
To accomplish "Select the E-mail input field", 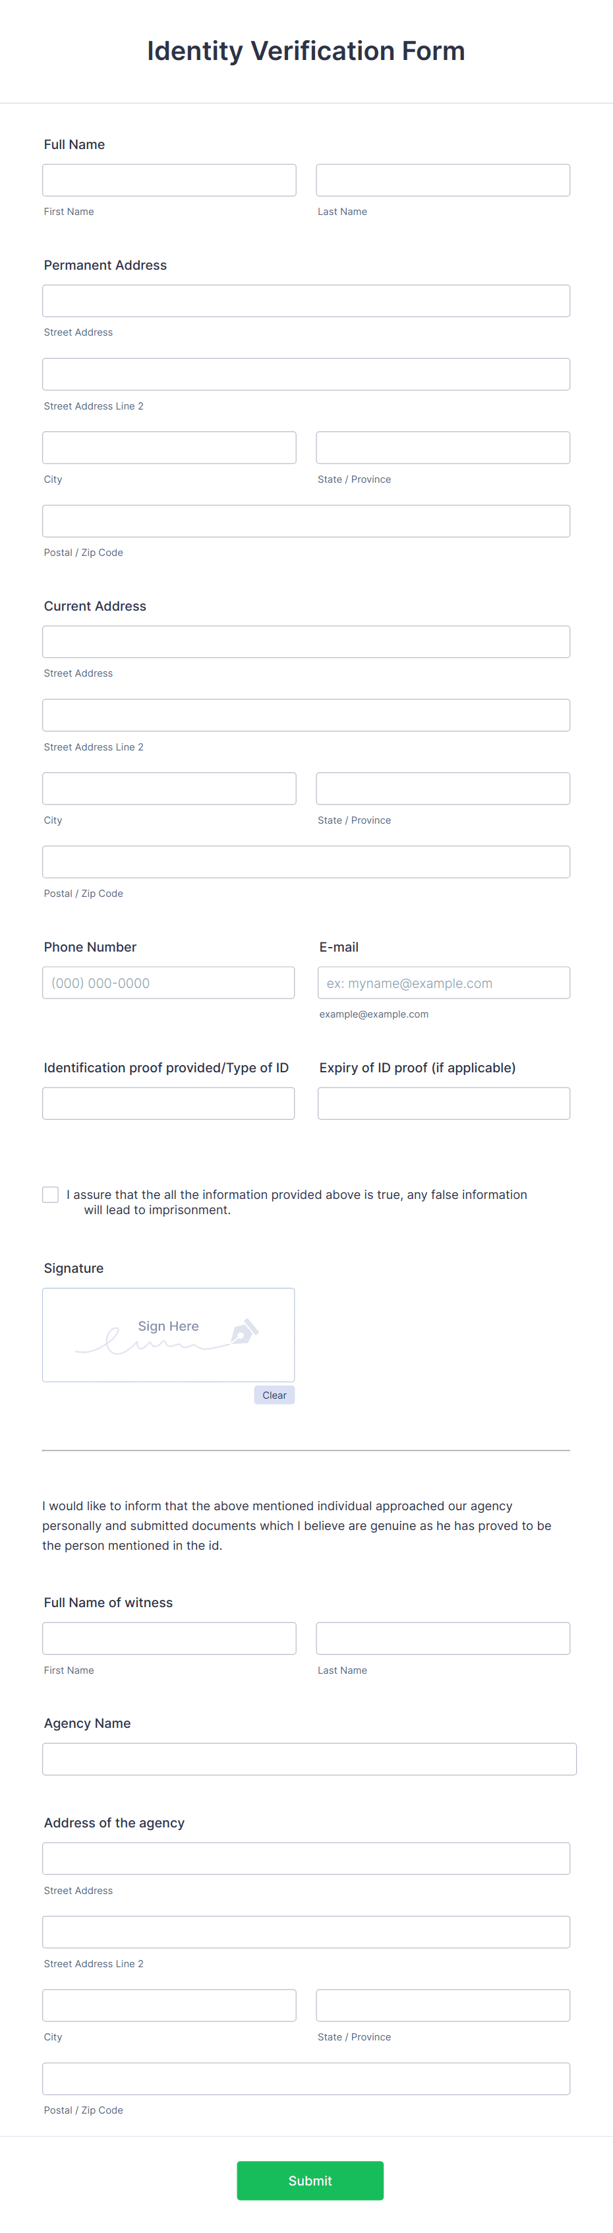I will [444, 982].
